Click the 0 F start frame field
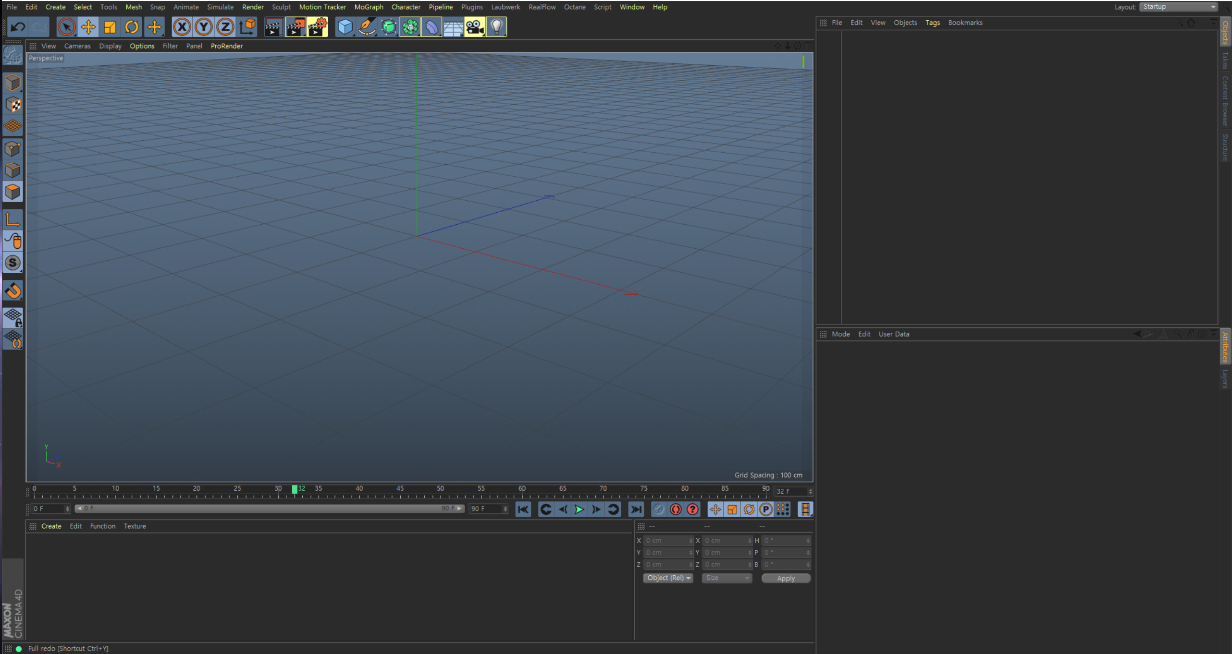1232x654 pixels. click(50, 509)
